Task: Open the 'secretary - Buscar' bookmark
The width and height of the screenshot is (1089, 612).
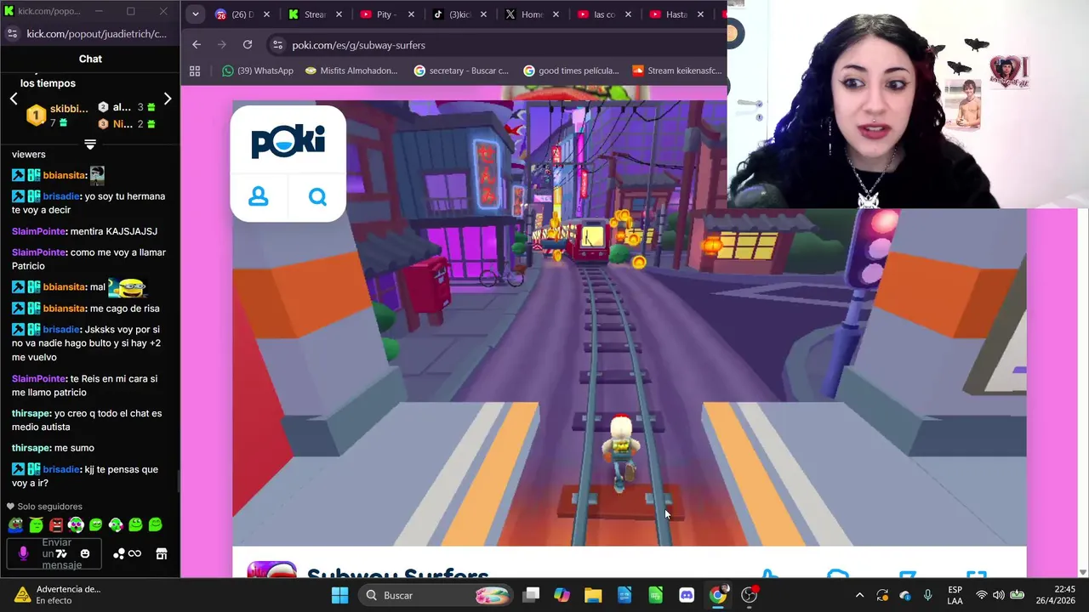Action: (x=461, y=71)
